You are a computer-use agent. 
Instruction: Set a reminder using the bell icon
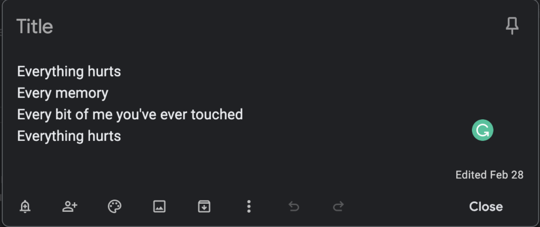pos(25,206)
